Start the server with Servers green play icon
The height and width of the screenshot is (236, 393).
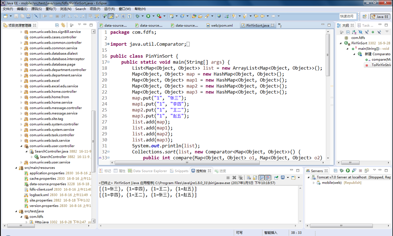pyautogui.click(x=348, y=170)
